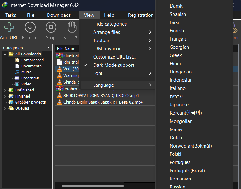Click WinRAR icon of terabox file
This screenshot has height=189, width=241.
60,89
